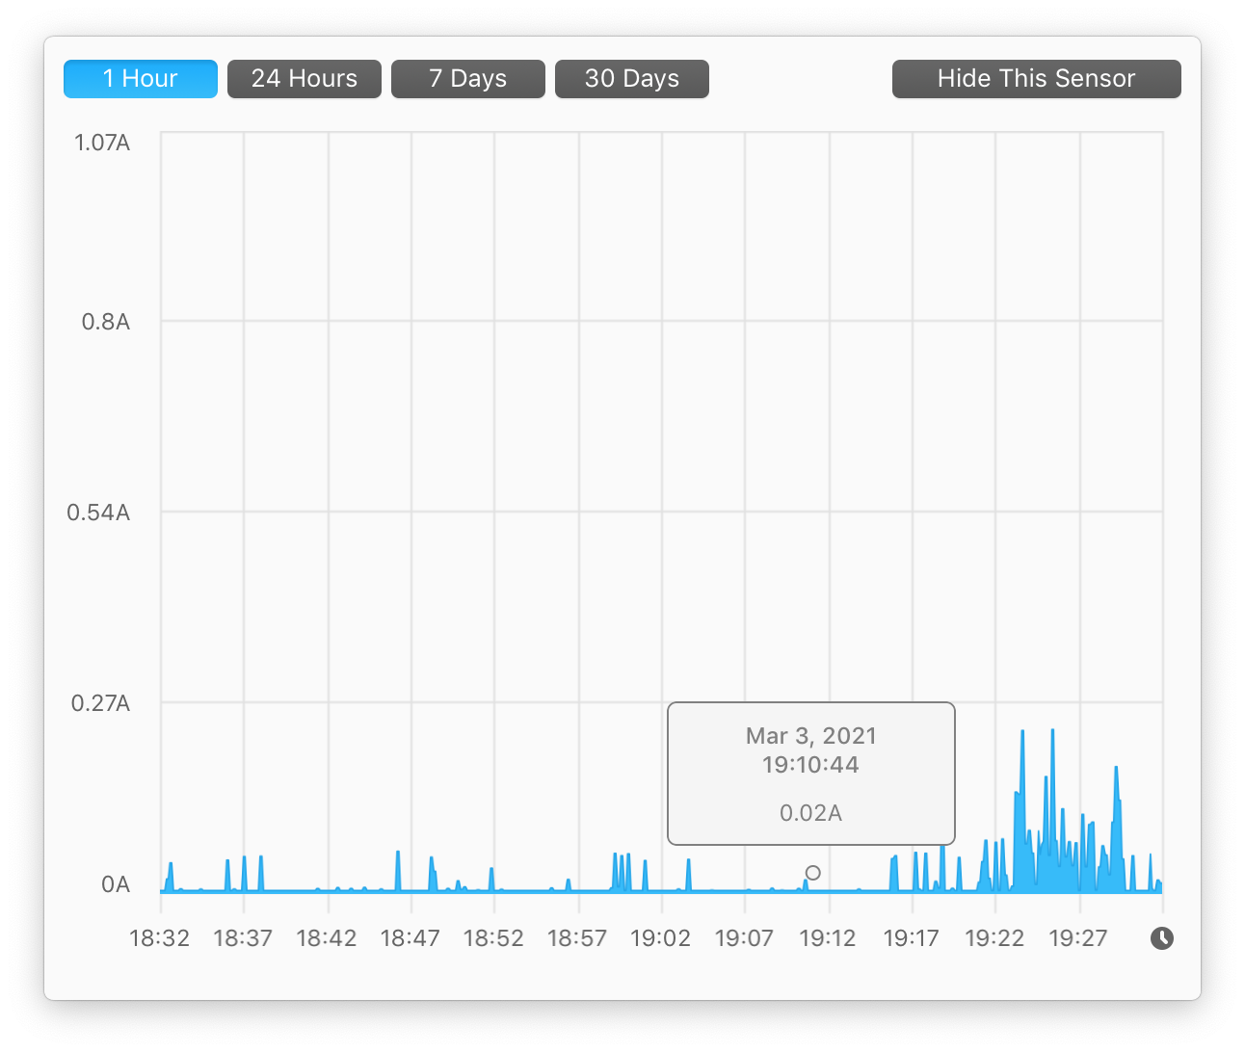Show the 7 Days history

(468, 79)
